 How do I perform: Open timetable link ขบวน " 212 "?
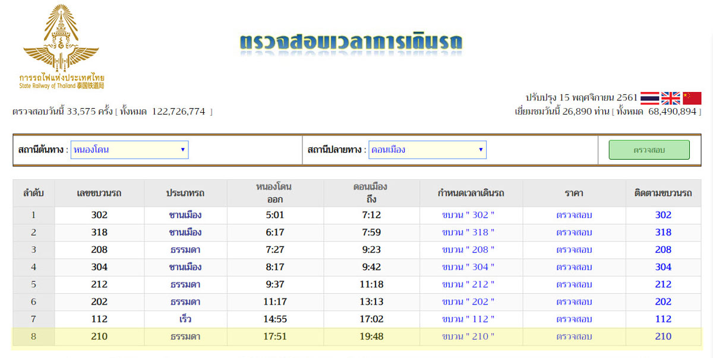click(468, 284)
